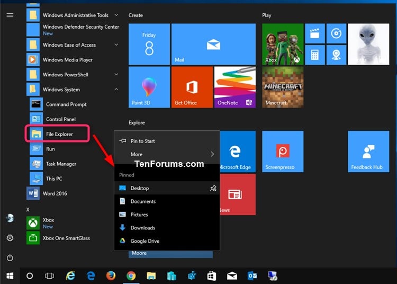Open the Movies & TV small tile
The height and width of the screenshot is (284, 397).
[x=315, y=33]
